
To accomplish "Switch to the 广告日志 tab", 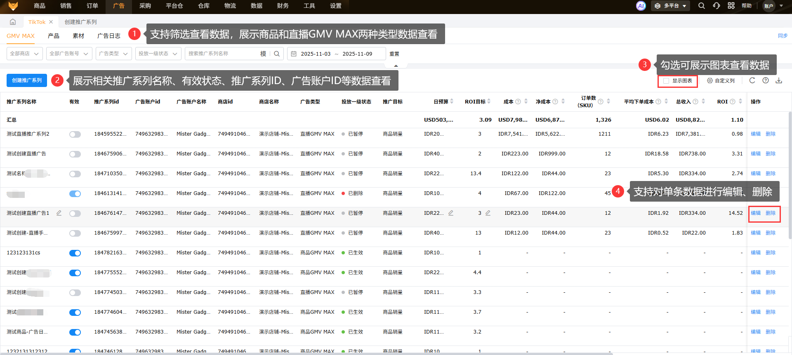I will (109, 36).
